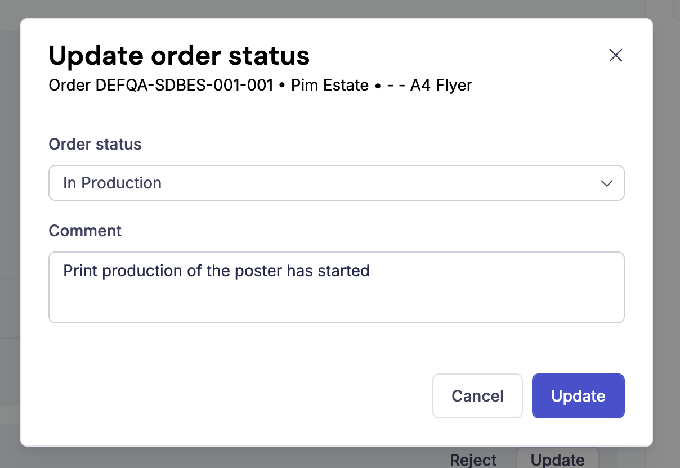Viewport: 680px width, 468px height.
Task: Click the Reject button behind the dialog
Action: coord(473,460)
